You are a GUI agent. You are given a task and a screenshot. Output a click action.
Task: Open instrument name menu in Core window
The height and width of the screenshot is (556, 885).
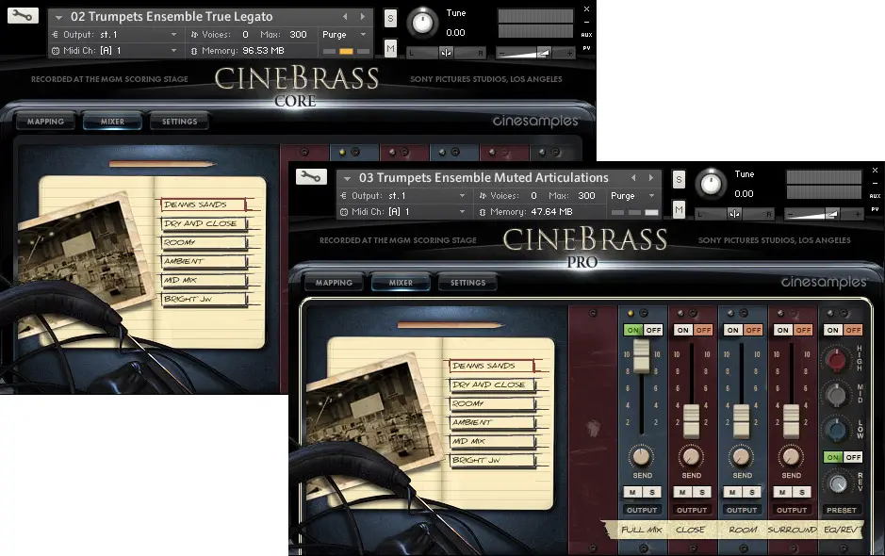click(x=58, y=18)
